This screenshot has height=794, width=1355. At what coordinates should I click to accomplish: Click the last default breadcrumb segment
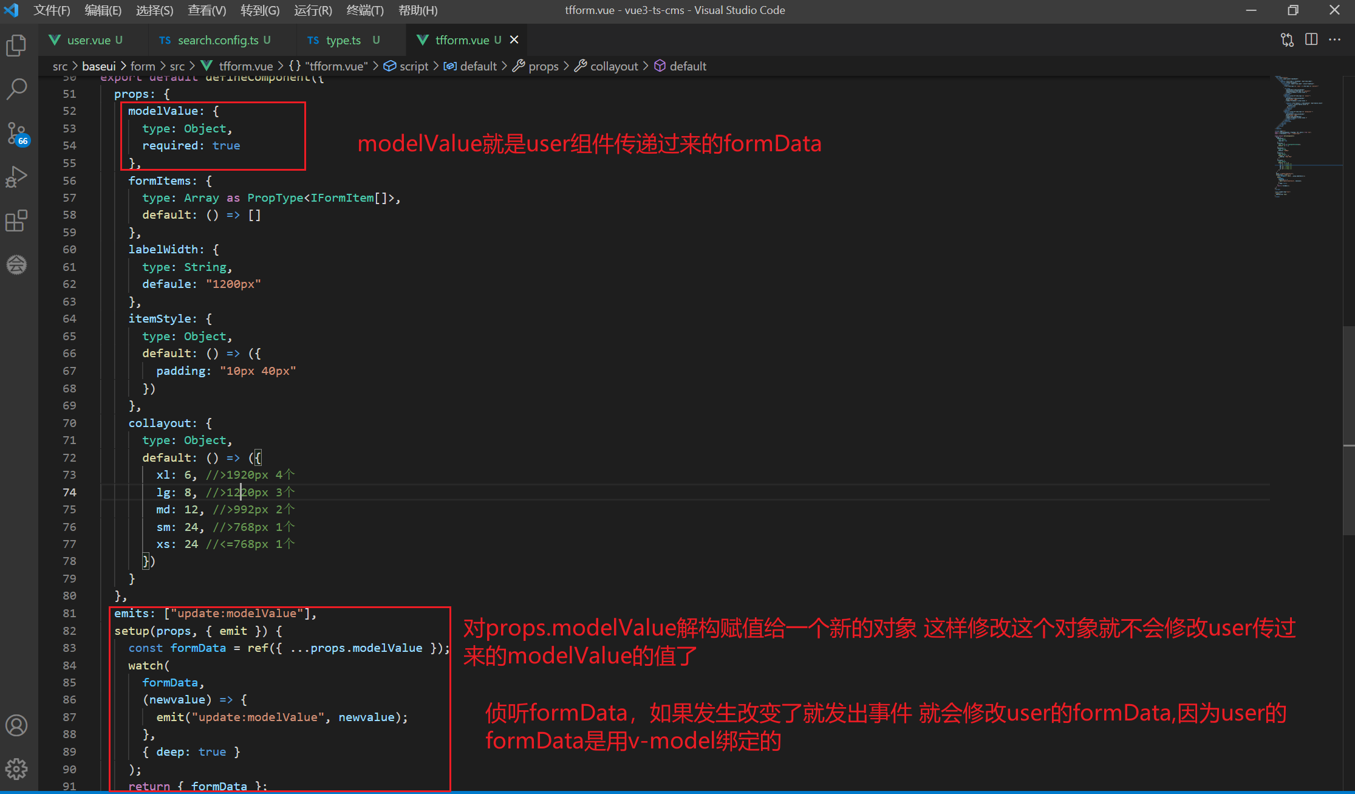tap(680, 66)
